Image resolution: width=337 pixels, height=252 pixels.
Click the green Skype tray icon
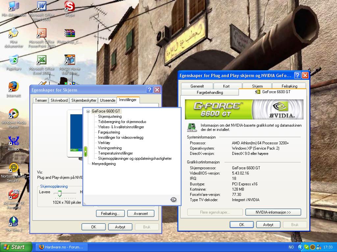(306, 247)
